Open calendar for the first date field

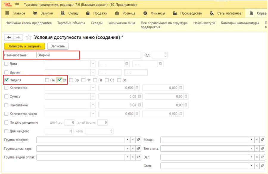point(127,64)
